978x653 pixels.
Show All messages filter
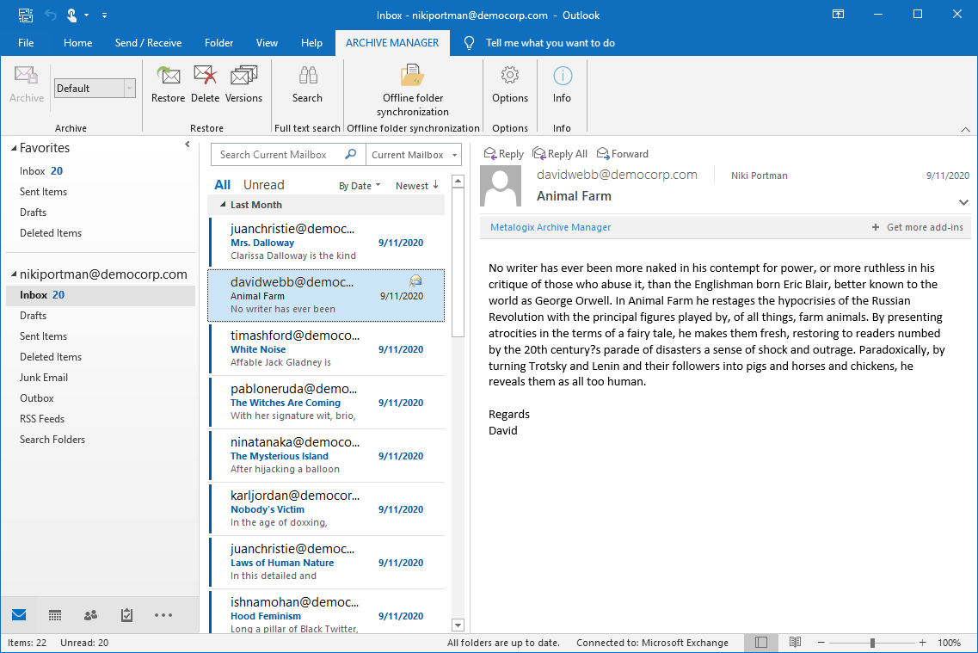(x=222, y=185)
